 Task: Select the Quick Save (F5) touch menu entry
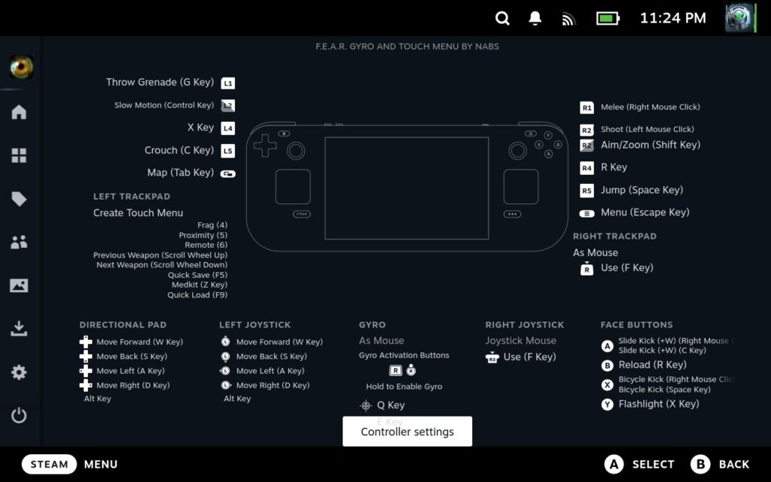(x=198, y=275)
